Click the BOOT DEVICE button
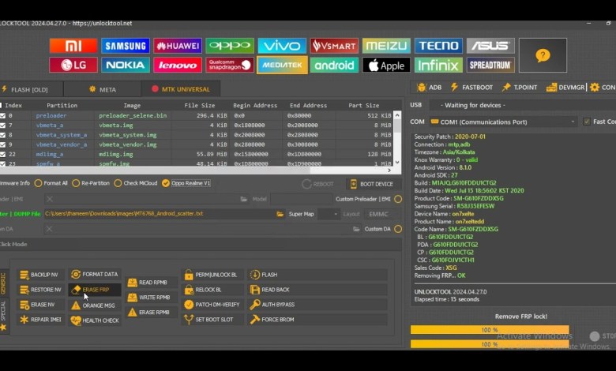616x371 pixels. click(372, 184)
